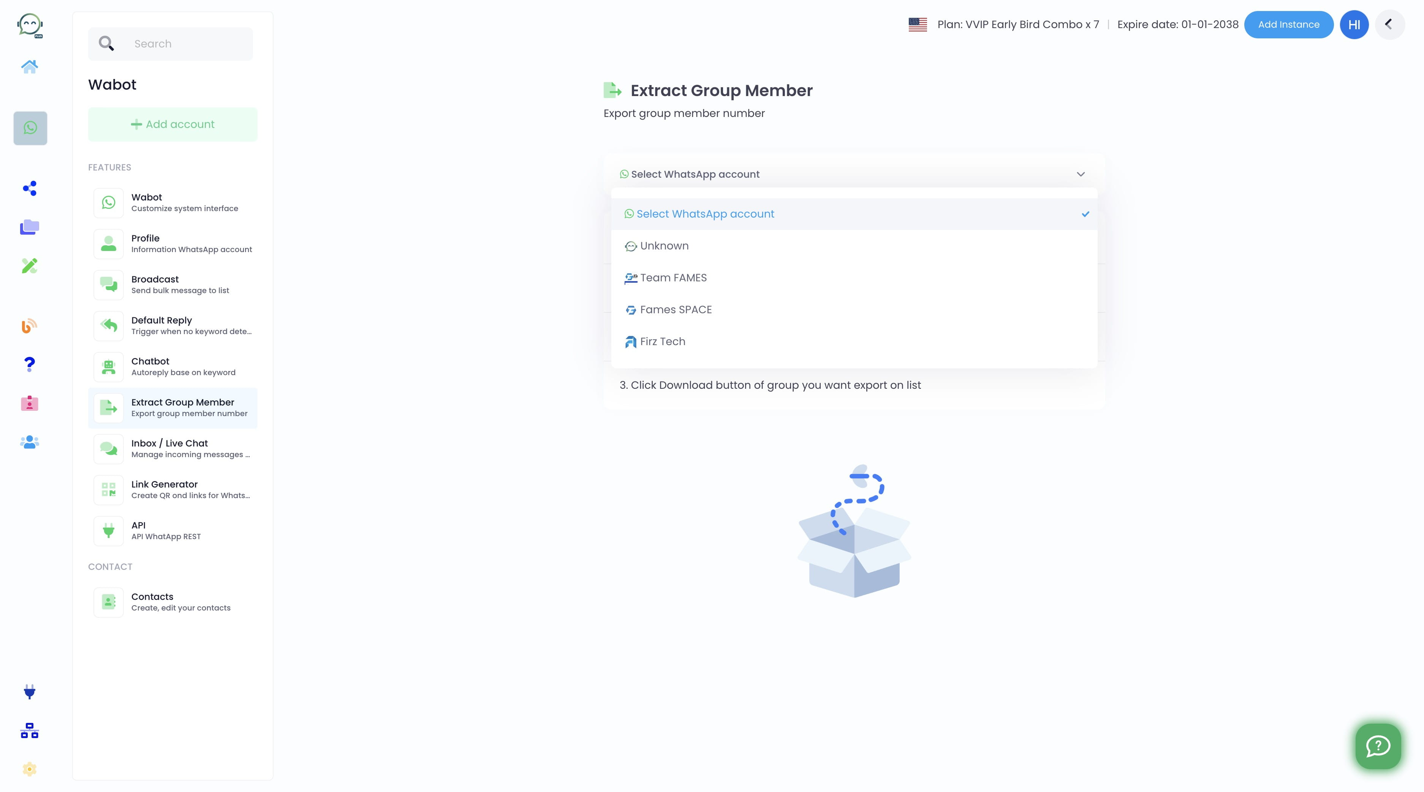Click the dropdown chevron arrow
This screenshot has width=1424, height=792.
click(1081, 174)
